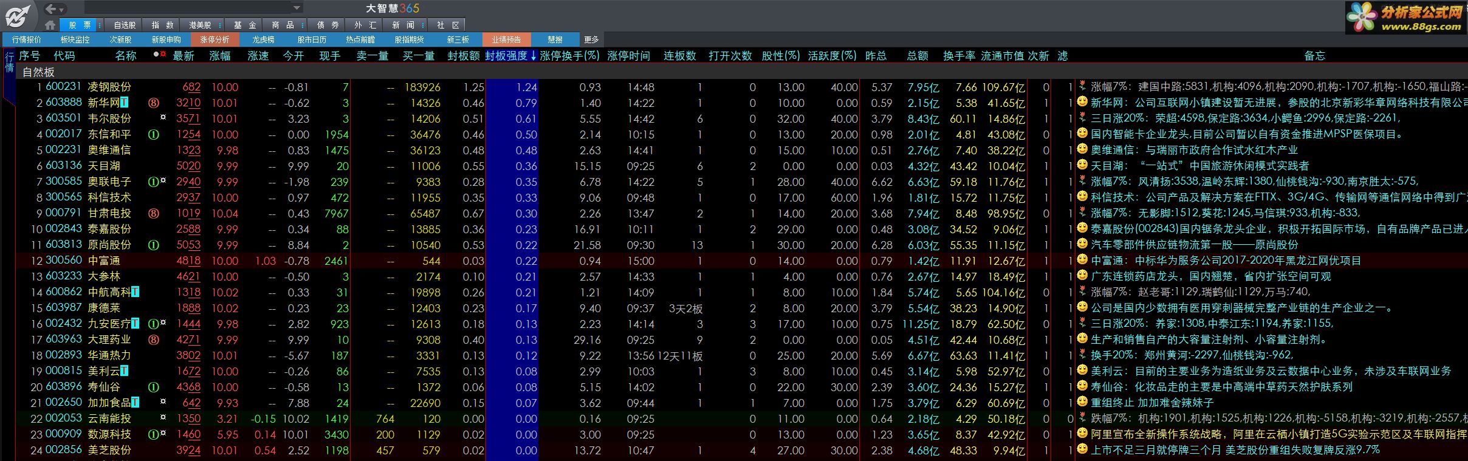Screen dimensions: 1468x461
Task: Click the vertical 行情 side tab
Action: tap(9, 61)
